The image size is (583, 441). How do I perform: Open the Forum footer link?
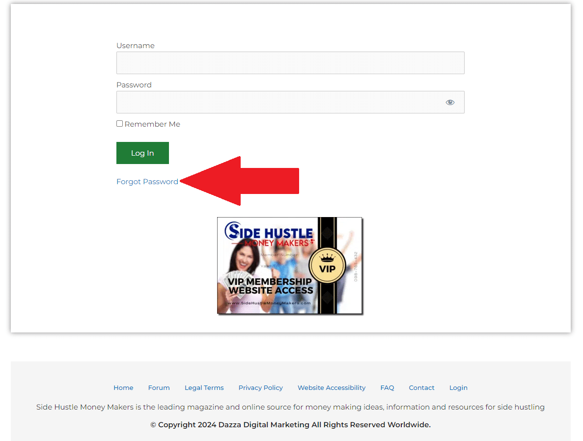tap(159, 387)
